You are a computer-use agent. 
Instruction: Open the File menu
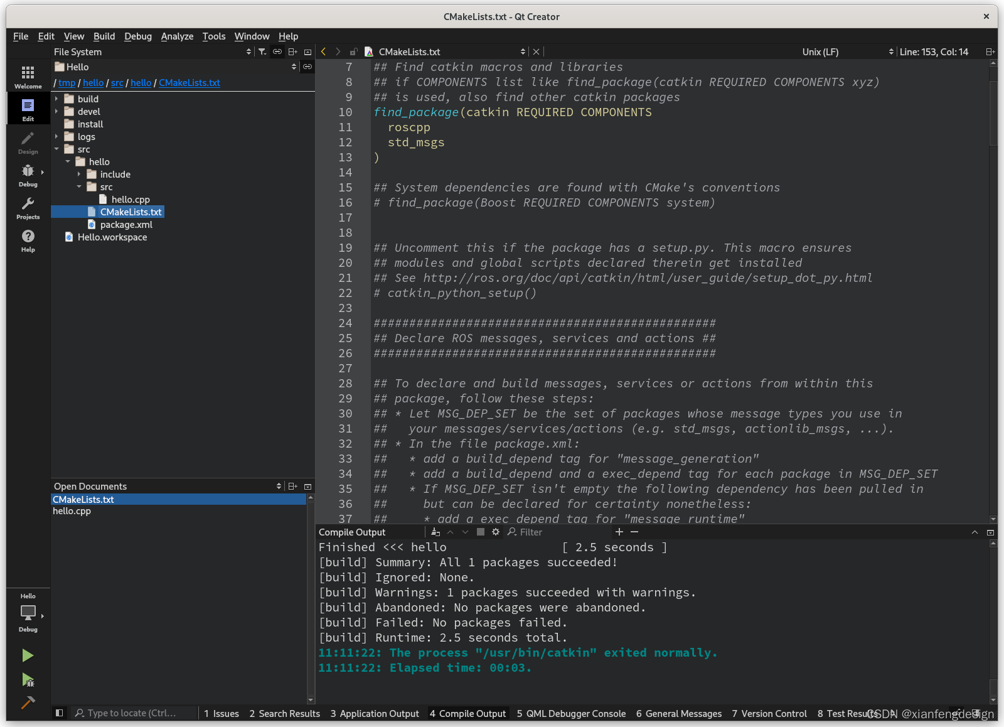point(21,36)
